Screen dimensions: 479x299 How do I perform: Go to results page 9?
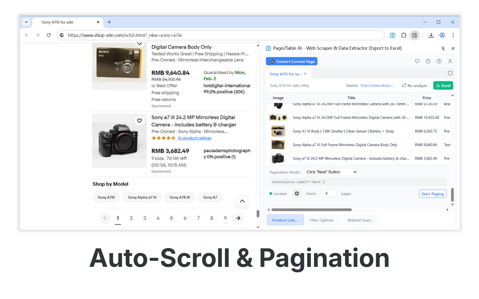tap(225, 218)
